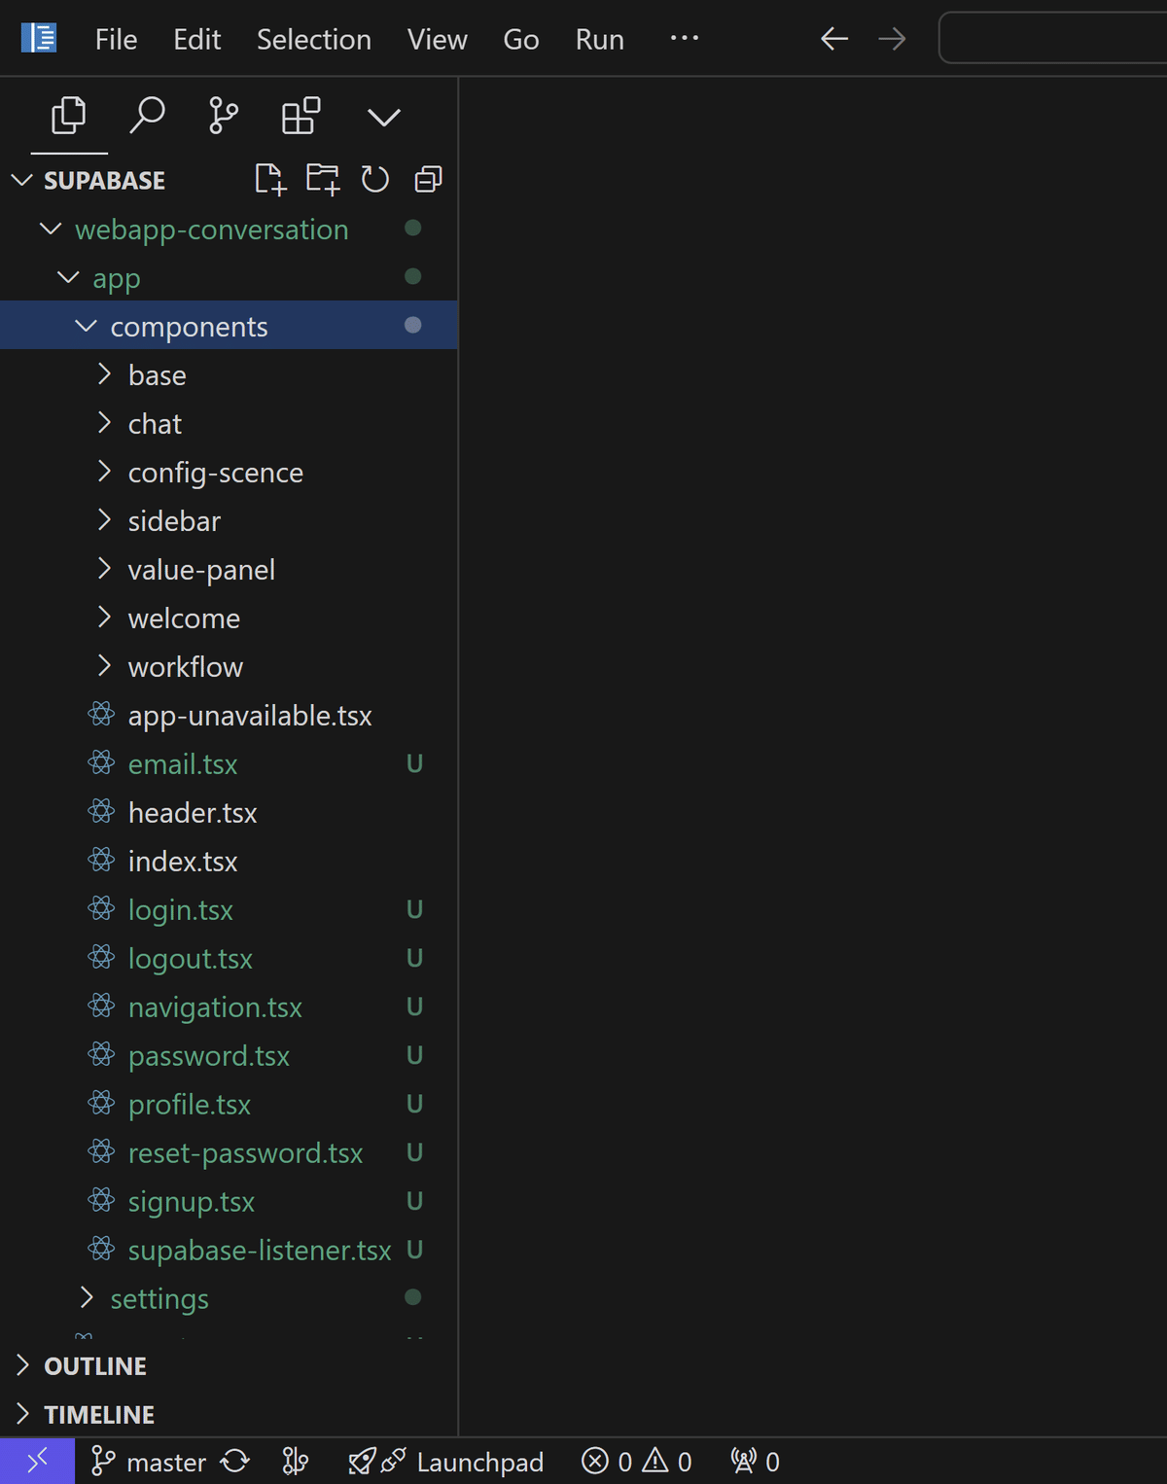1167x1484 pixels.
Task: Expand the settings folder
Action: (229, 1298)
